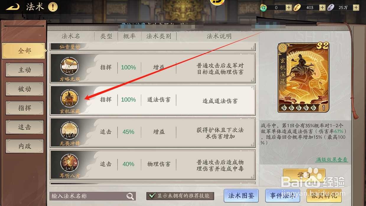Click the magnifier search icon
Screen dimensions: 366x206
pos(130,196)
